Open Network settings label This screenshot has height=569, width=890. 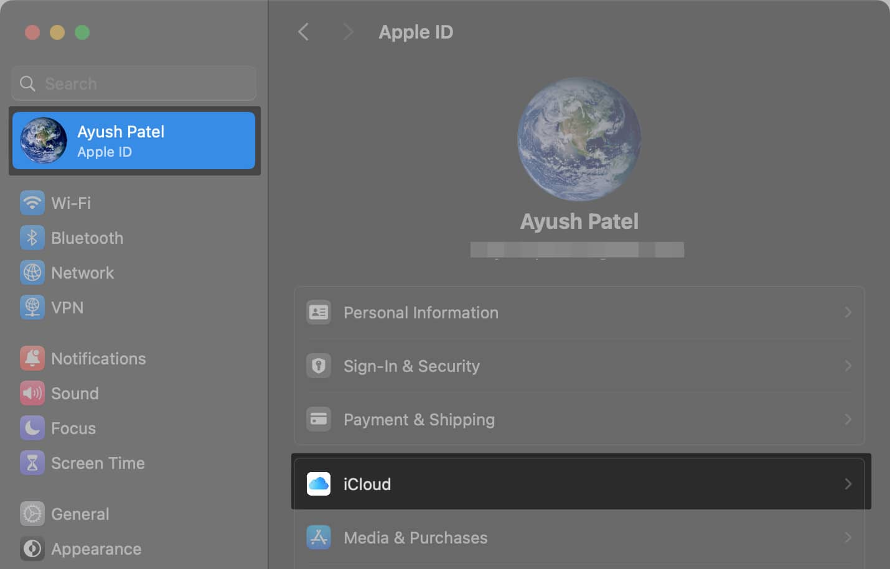point(83,272)
